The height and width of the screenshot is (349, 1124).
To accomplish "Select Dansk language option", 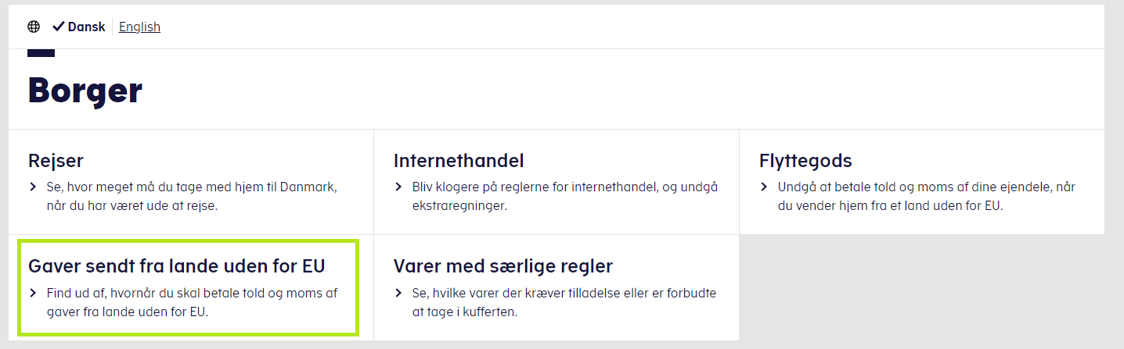I will (x=86, y=27).
